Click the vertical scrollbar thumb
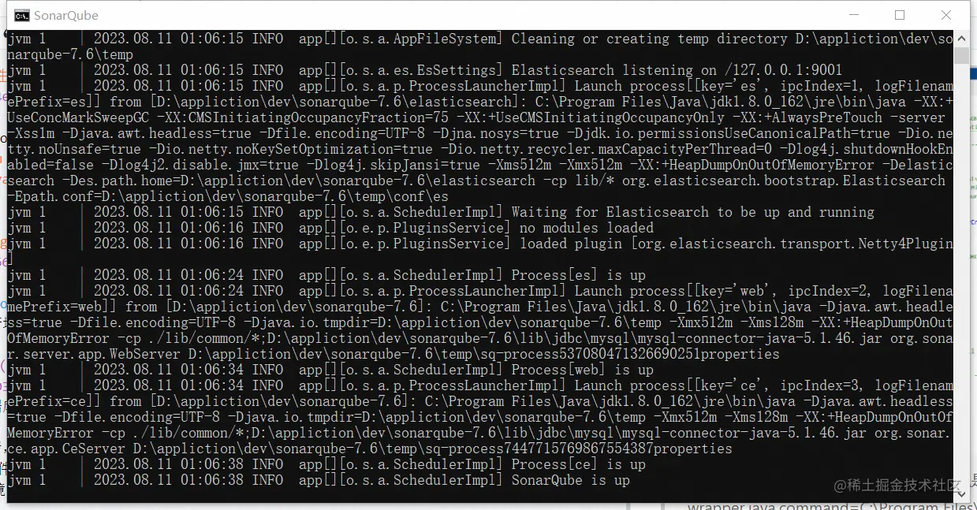Image resolution: width=977 pixels, height=510 pixels. (961, 55)
